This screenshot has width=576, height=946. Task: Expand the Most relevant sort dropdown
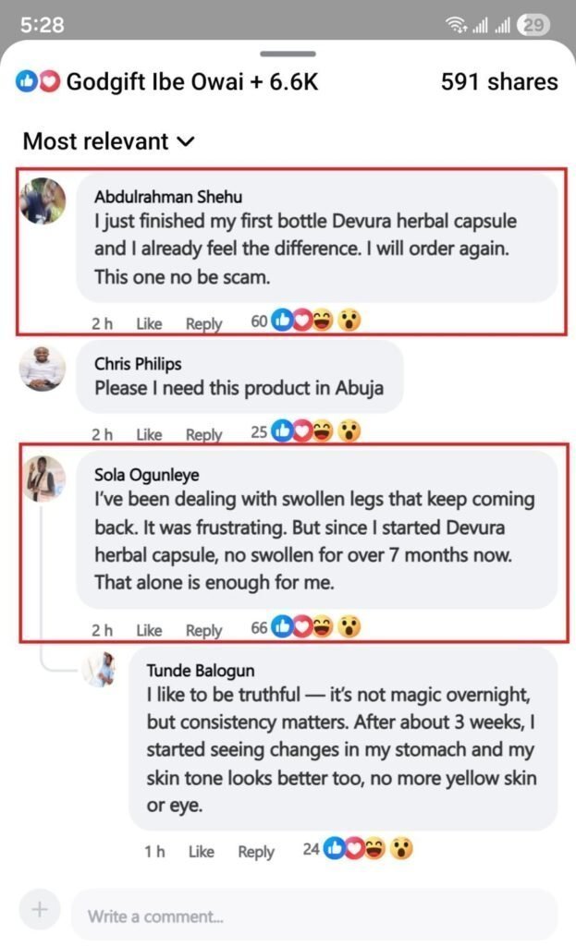click(109, 141)
